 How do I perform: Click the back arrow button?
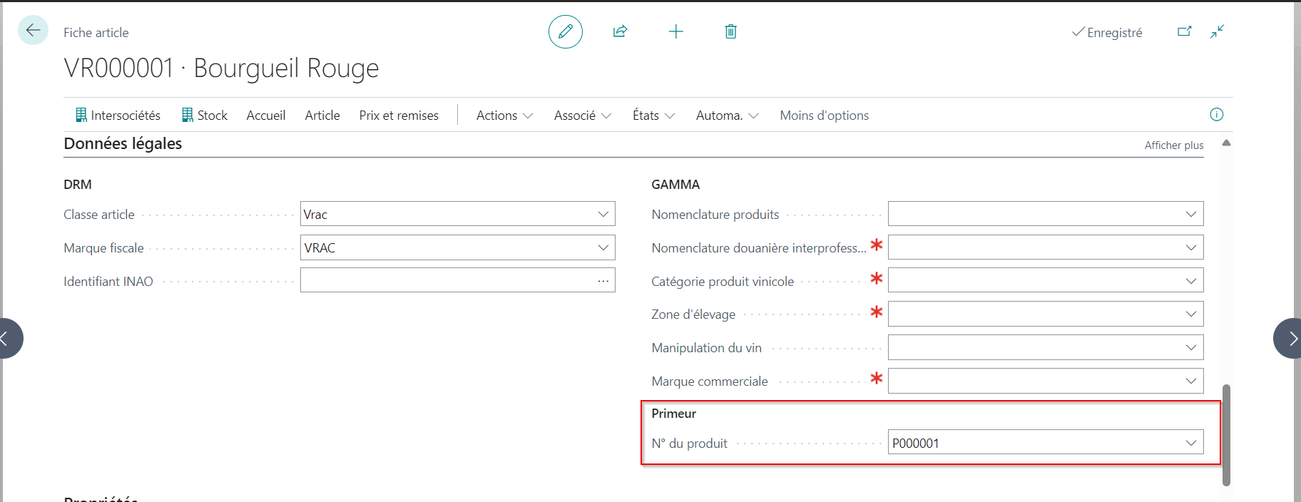[x=33, y=31]
